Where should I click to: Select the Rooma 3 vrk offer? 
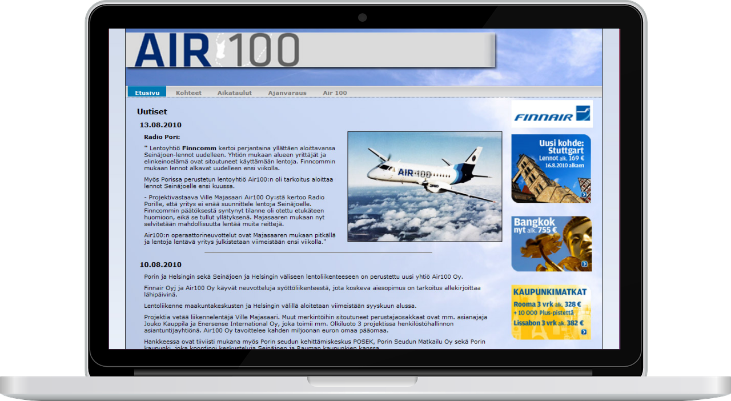(547, 304)
